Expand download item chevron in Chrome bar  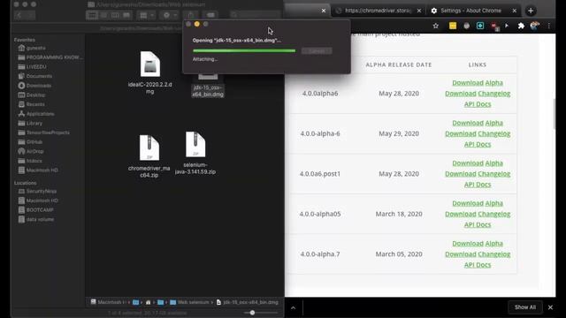pyautogui.click(x=293, y=307)
